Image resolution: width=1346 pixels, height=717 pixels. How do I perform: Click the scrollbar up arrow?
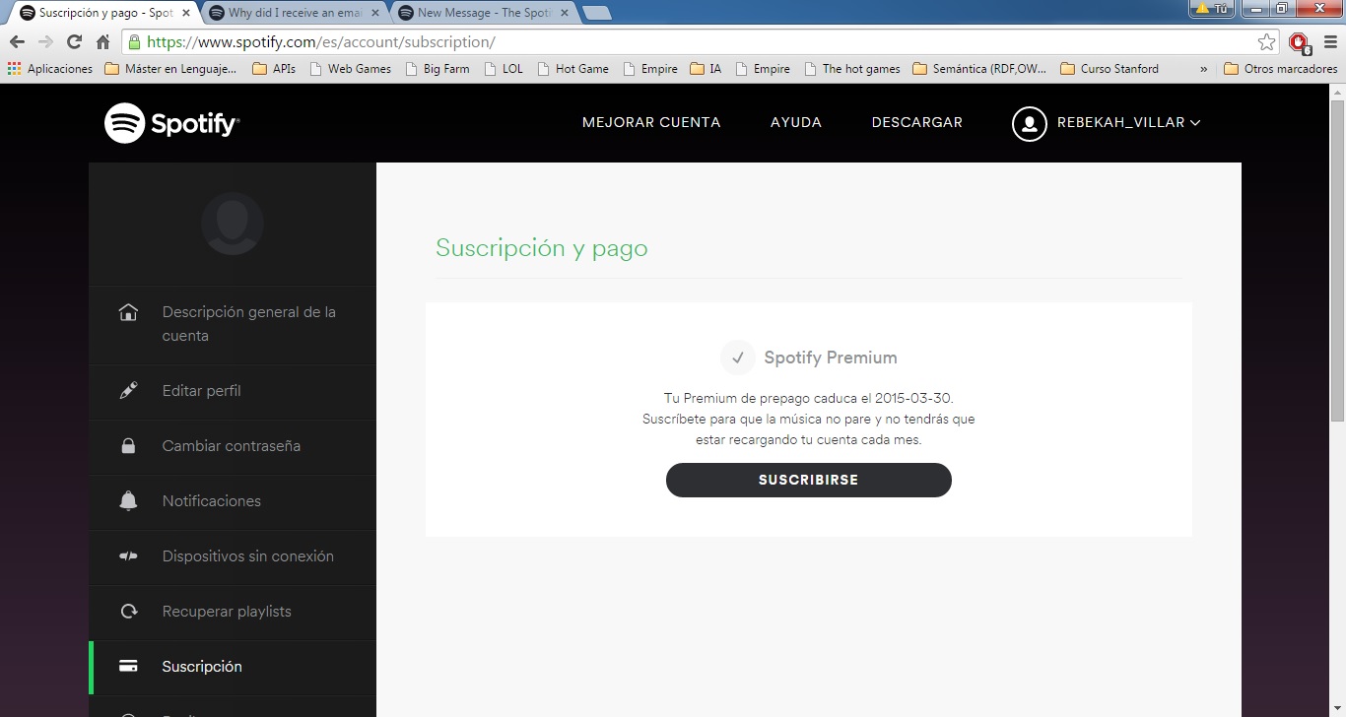[x=1337, y=92]
